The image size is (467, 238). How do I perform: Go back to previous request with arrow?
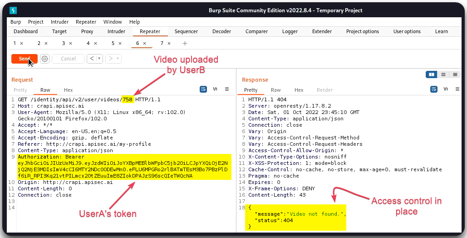[92, 59]
